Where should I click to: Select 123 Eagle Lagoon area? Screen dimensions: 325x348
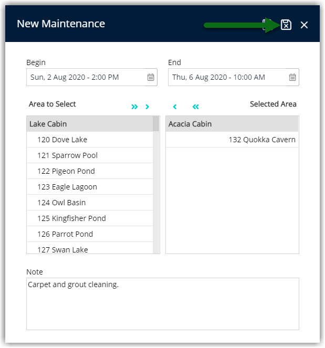click(x=90, y=187)
